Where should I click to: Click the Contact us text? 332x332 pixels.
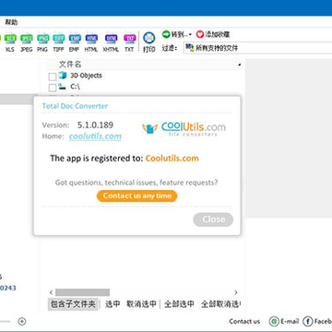click(244, 322)
